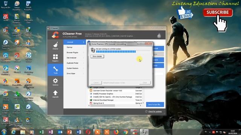Select iSpring River 8 row

tap(116, 103)
